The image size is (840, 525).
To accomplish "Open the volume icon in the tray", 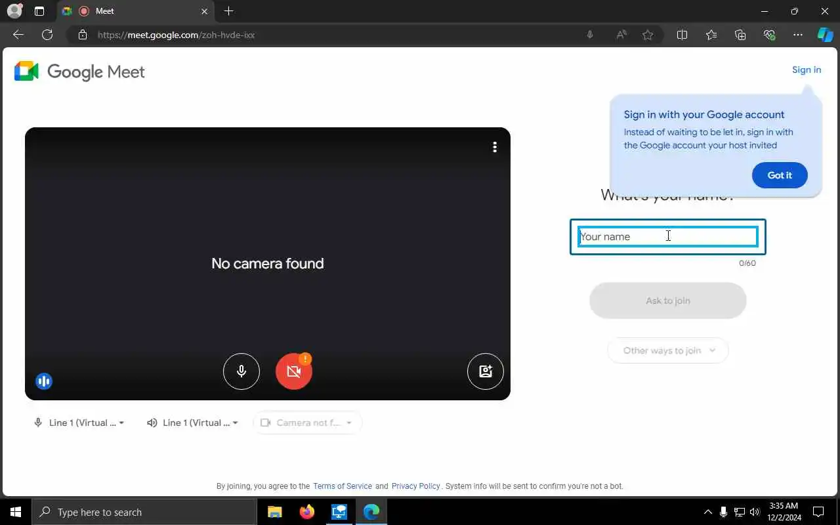I will click(755, 512).
